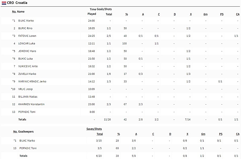This screenshot has width=241, height=159.
Task: Select the 'X' abbreviation header in the player table
Action: (191, 14)
